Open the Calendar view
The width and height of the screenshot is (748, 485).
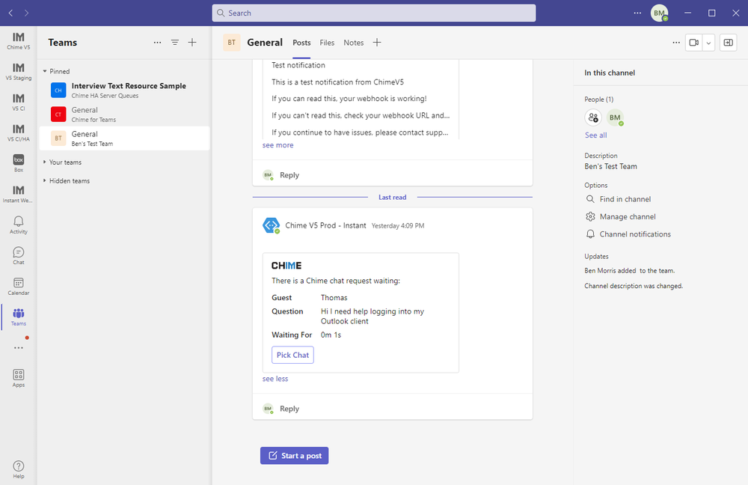pos(18,286)
